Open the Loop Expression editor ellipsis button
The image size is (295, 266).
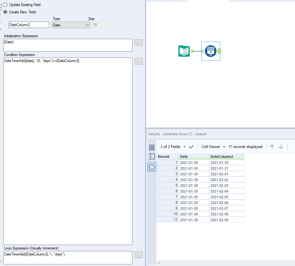click(x=138, y=255)
